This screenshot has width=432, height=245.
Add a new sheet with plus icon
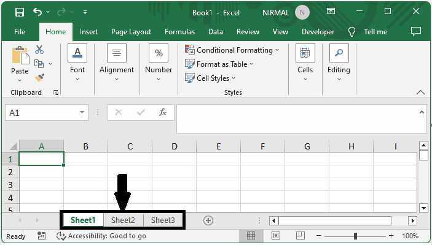(208, 221)
